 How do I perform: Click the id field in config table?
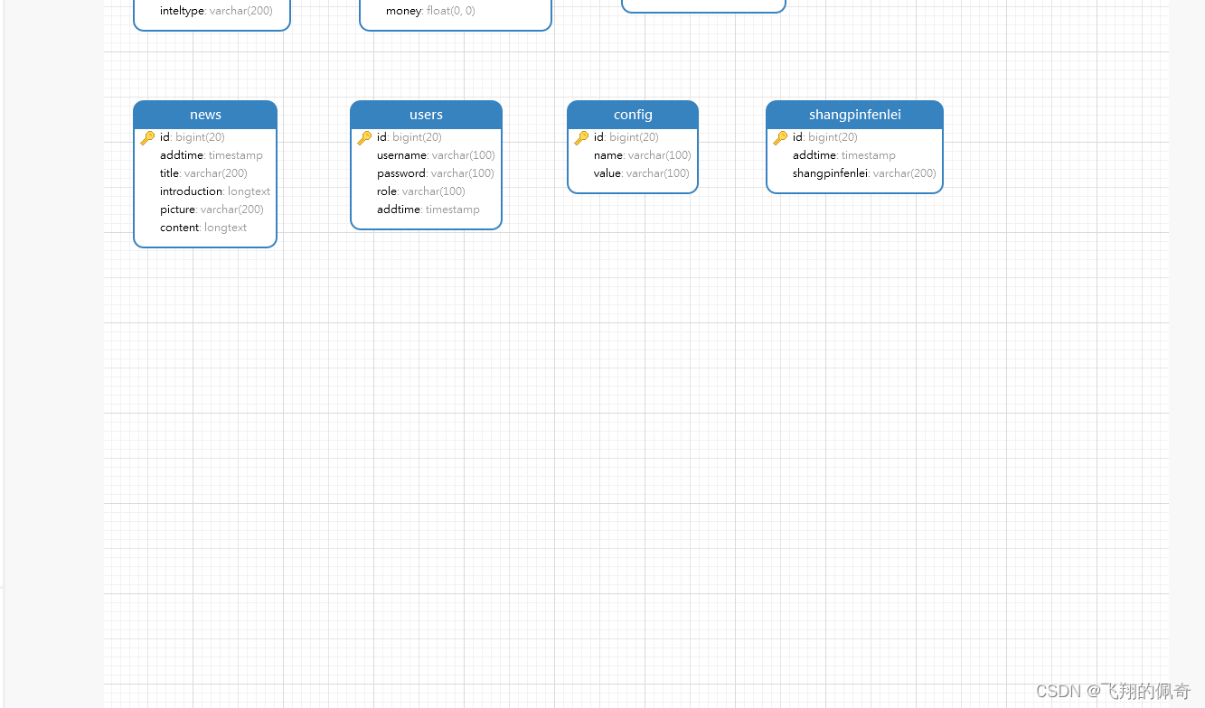coord(626,137)
